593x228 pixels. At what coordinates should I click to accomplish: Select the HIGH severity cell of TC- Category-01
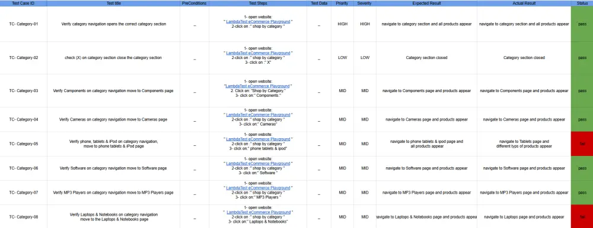[x=365, y=24]
